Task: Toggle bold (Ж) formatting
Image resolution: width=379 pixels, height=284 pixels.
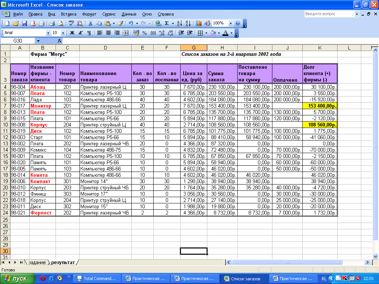Action: [72, 33]
